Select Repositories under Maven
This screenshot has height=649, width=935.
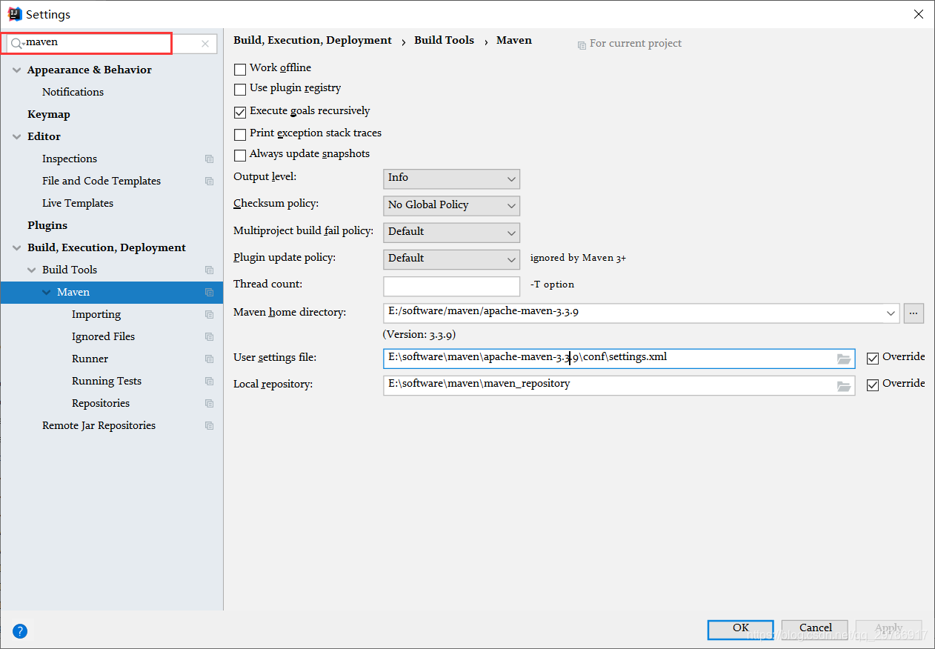point(101,403)
